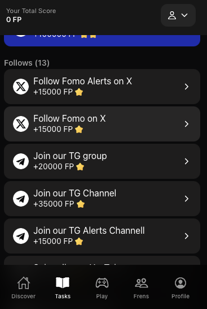Select the Join our TG Alerts Channell task

pyautogui.click(x=102, y=236)
